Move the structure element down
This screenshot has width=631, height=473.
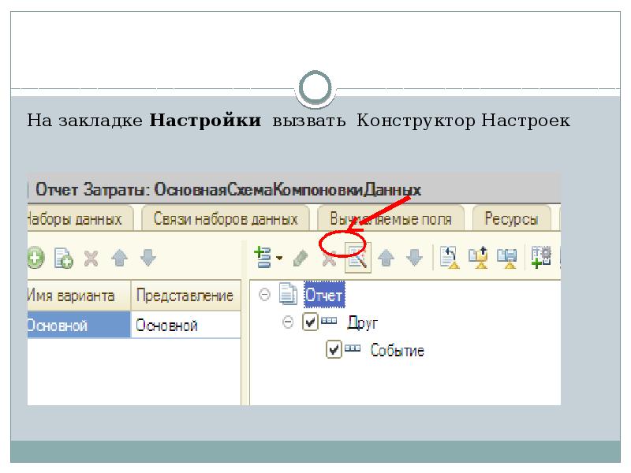[415, 258]
